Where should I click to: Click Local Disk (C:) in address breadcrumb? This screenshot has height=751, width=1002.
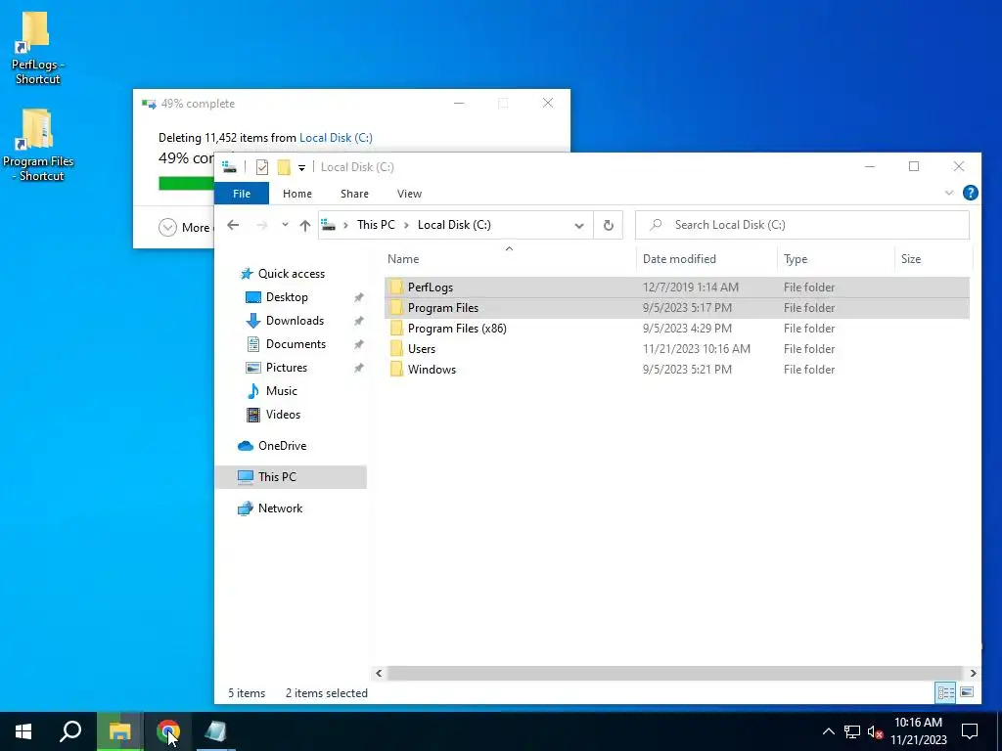click(454, 225)
